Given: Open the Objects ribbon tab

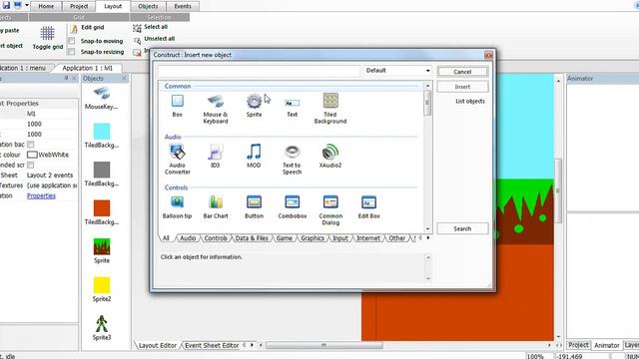Looking at the screenshot, I should (x=148, y=6).
